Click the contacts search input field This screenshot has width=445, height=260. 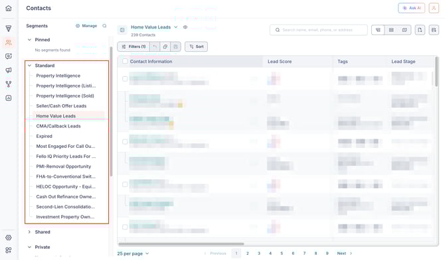click(x=318, y=30)
